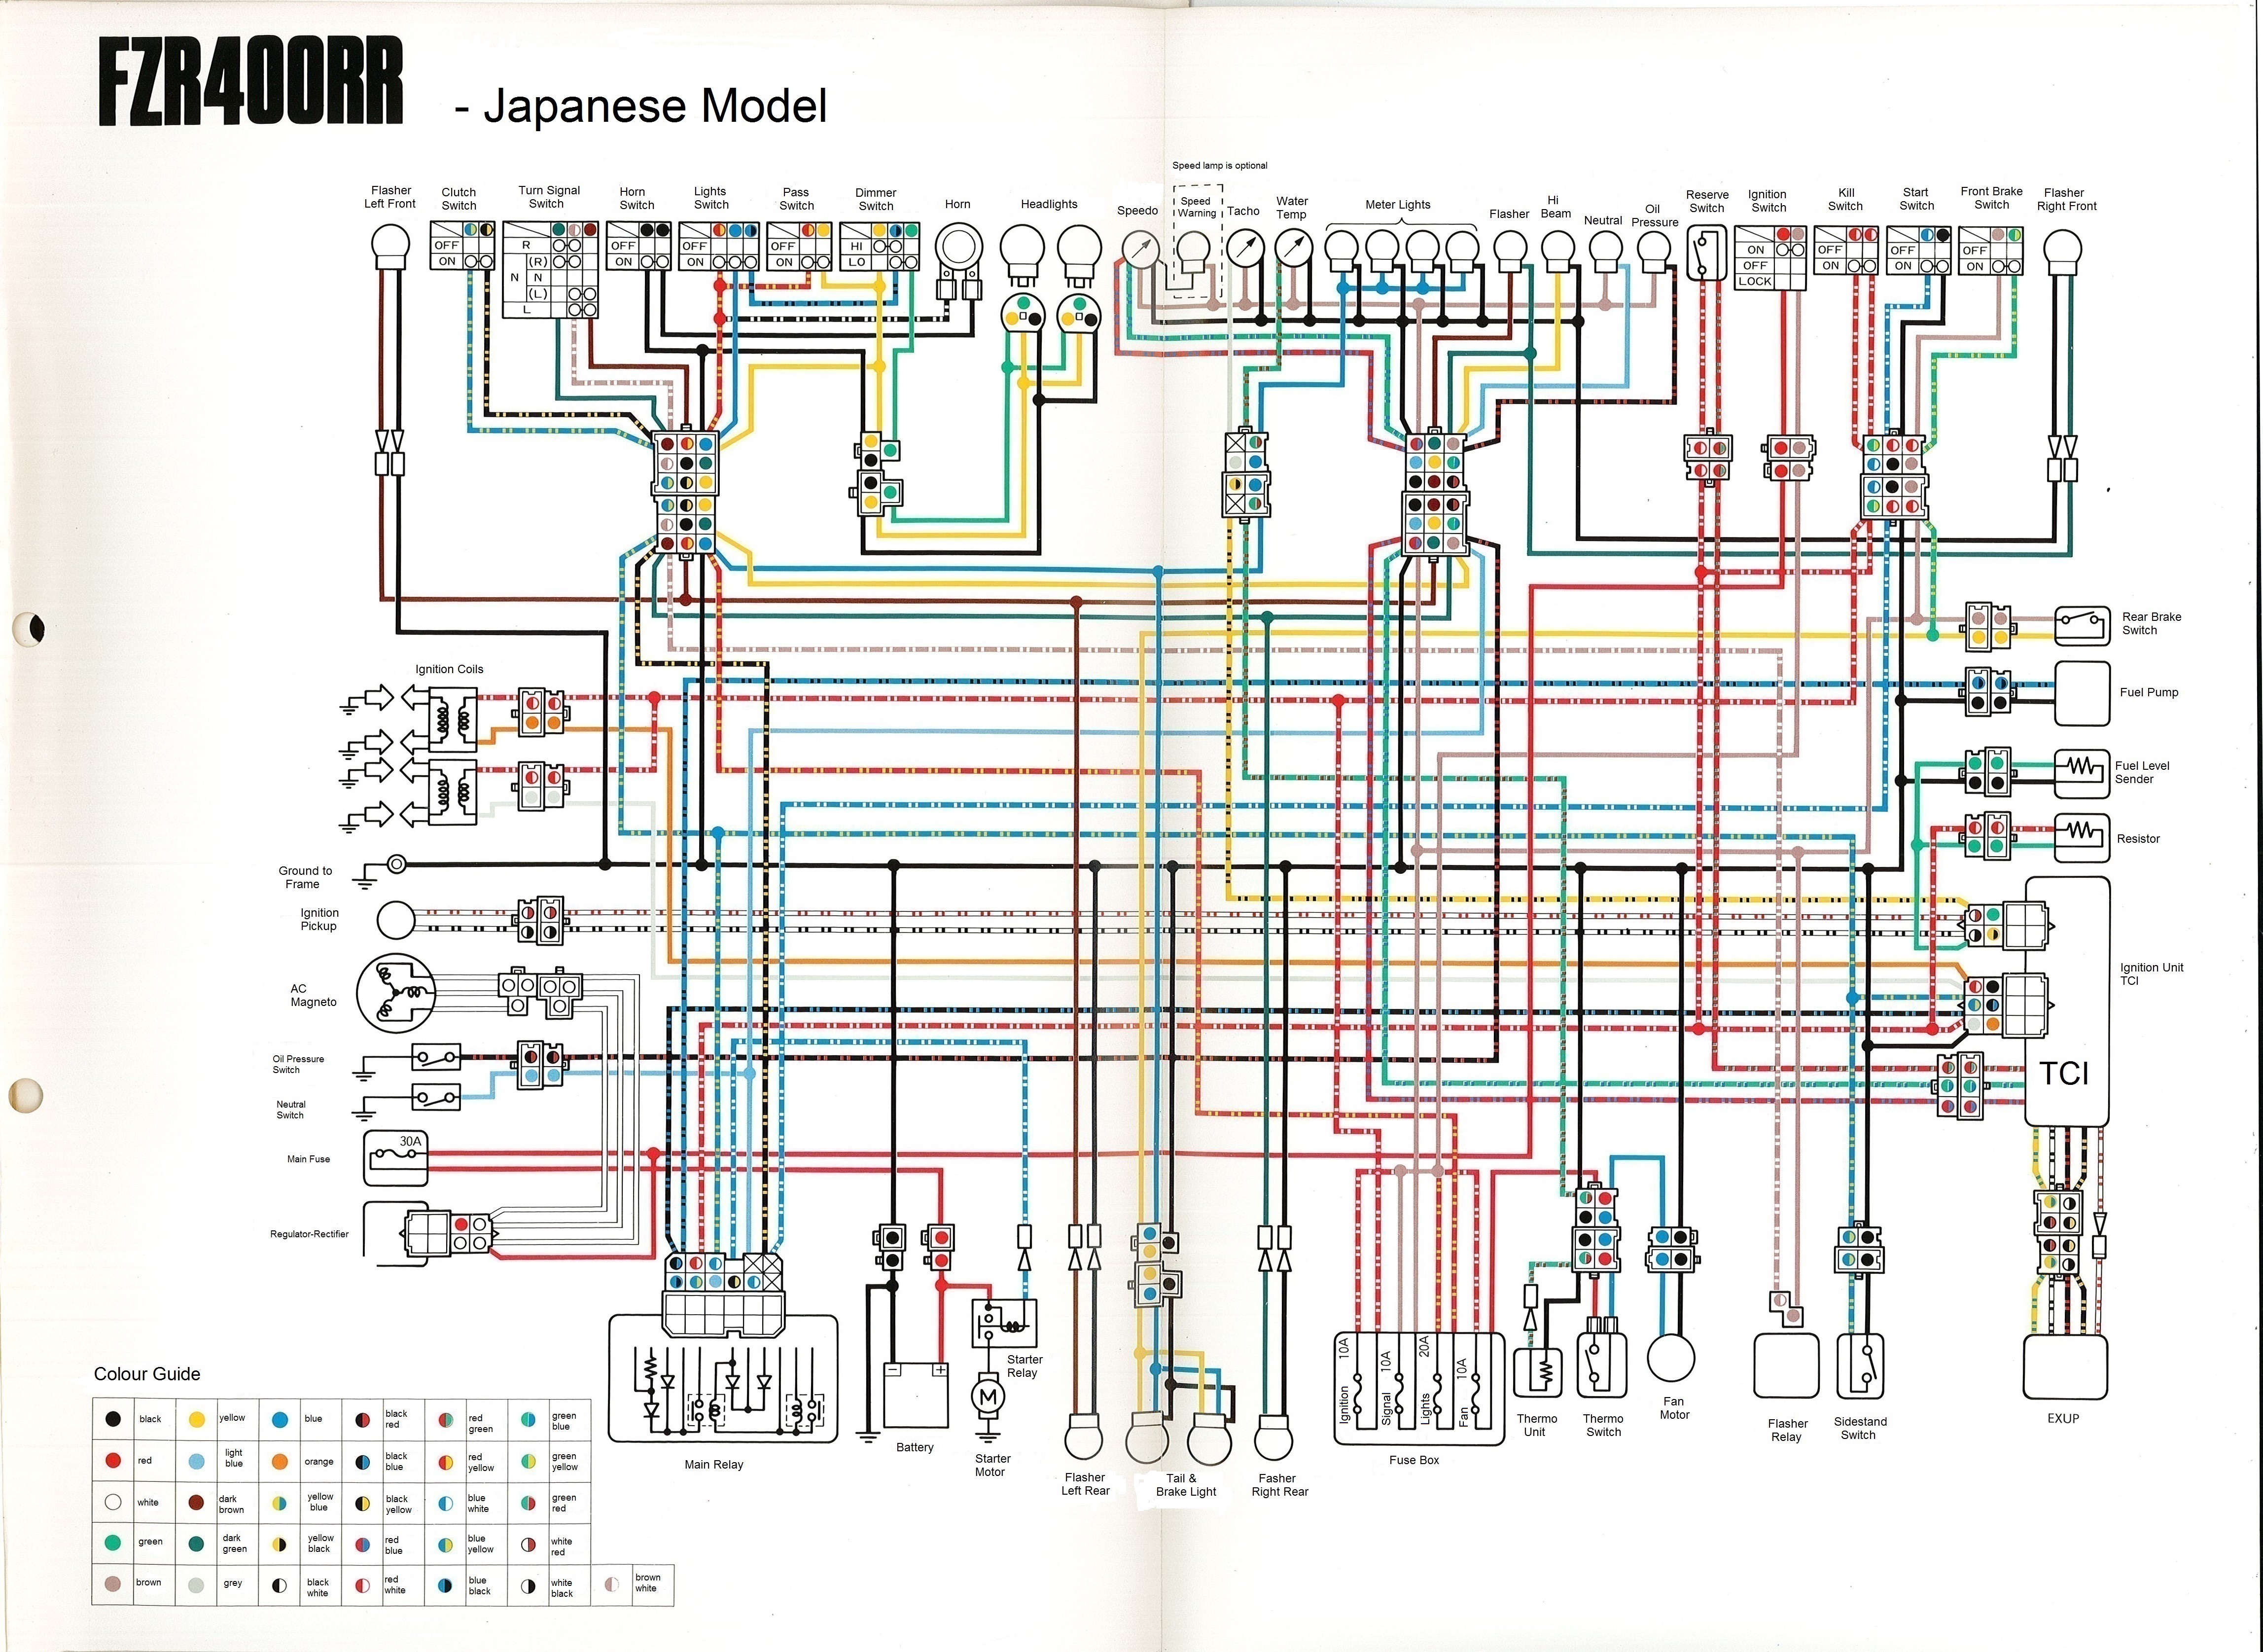Click the Starter Relay symbol
Viewport: 2263px width, 1652px height.
coord(1005,1323)
